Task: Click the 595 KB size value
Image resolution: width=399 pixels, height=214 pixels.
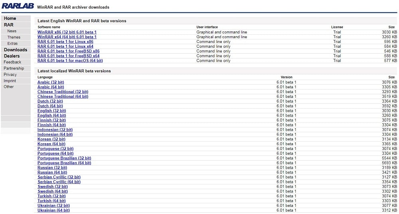Action: coord(391,42)
